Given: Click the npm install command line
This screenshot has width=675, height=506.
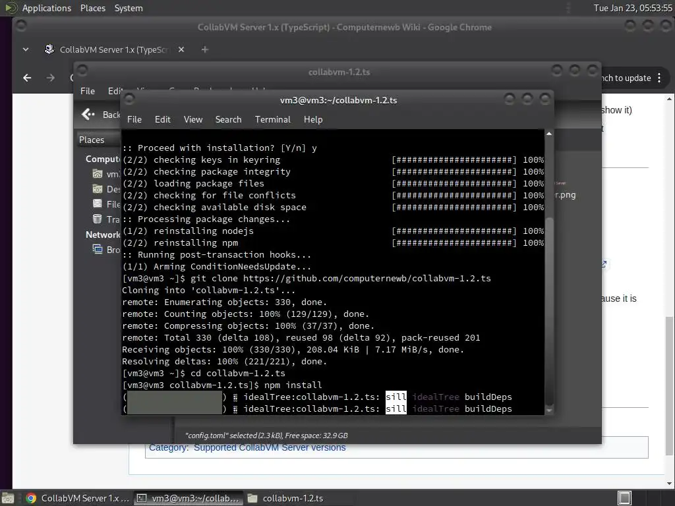Looking at the screenshot, I should pos(293,385).
